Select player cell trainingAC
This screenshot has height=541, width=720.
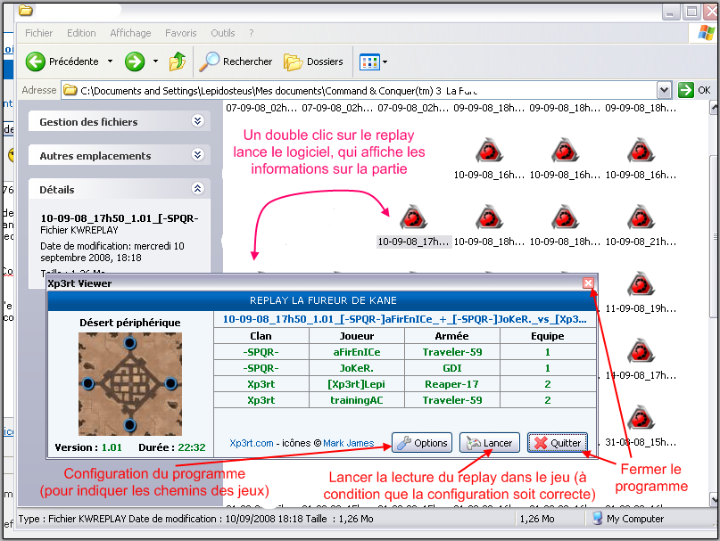357,400
